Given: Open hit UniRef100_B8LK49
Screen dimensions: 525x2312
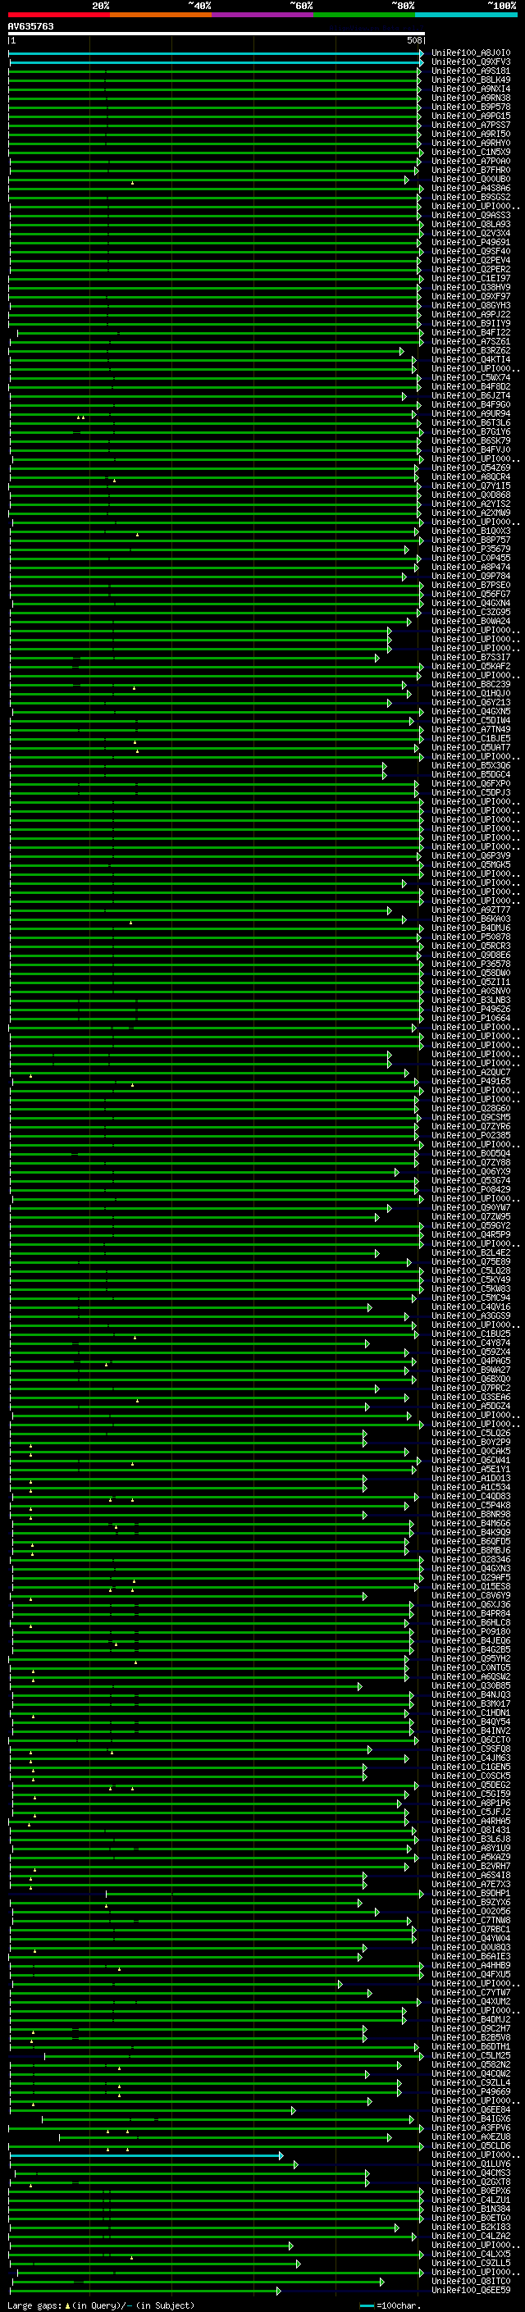Looking at the screenshot, I should (x=471, y=80).
